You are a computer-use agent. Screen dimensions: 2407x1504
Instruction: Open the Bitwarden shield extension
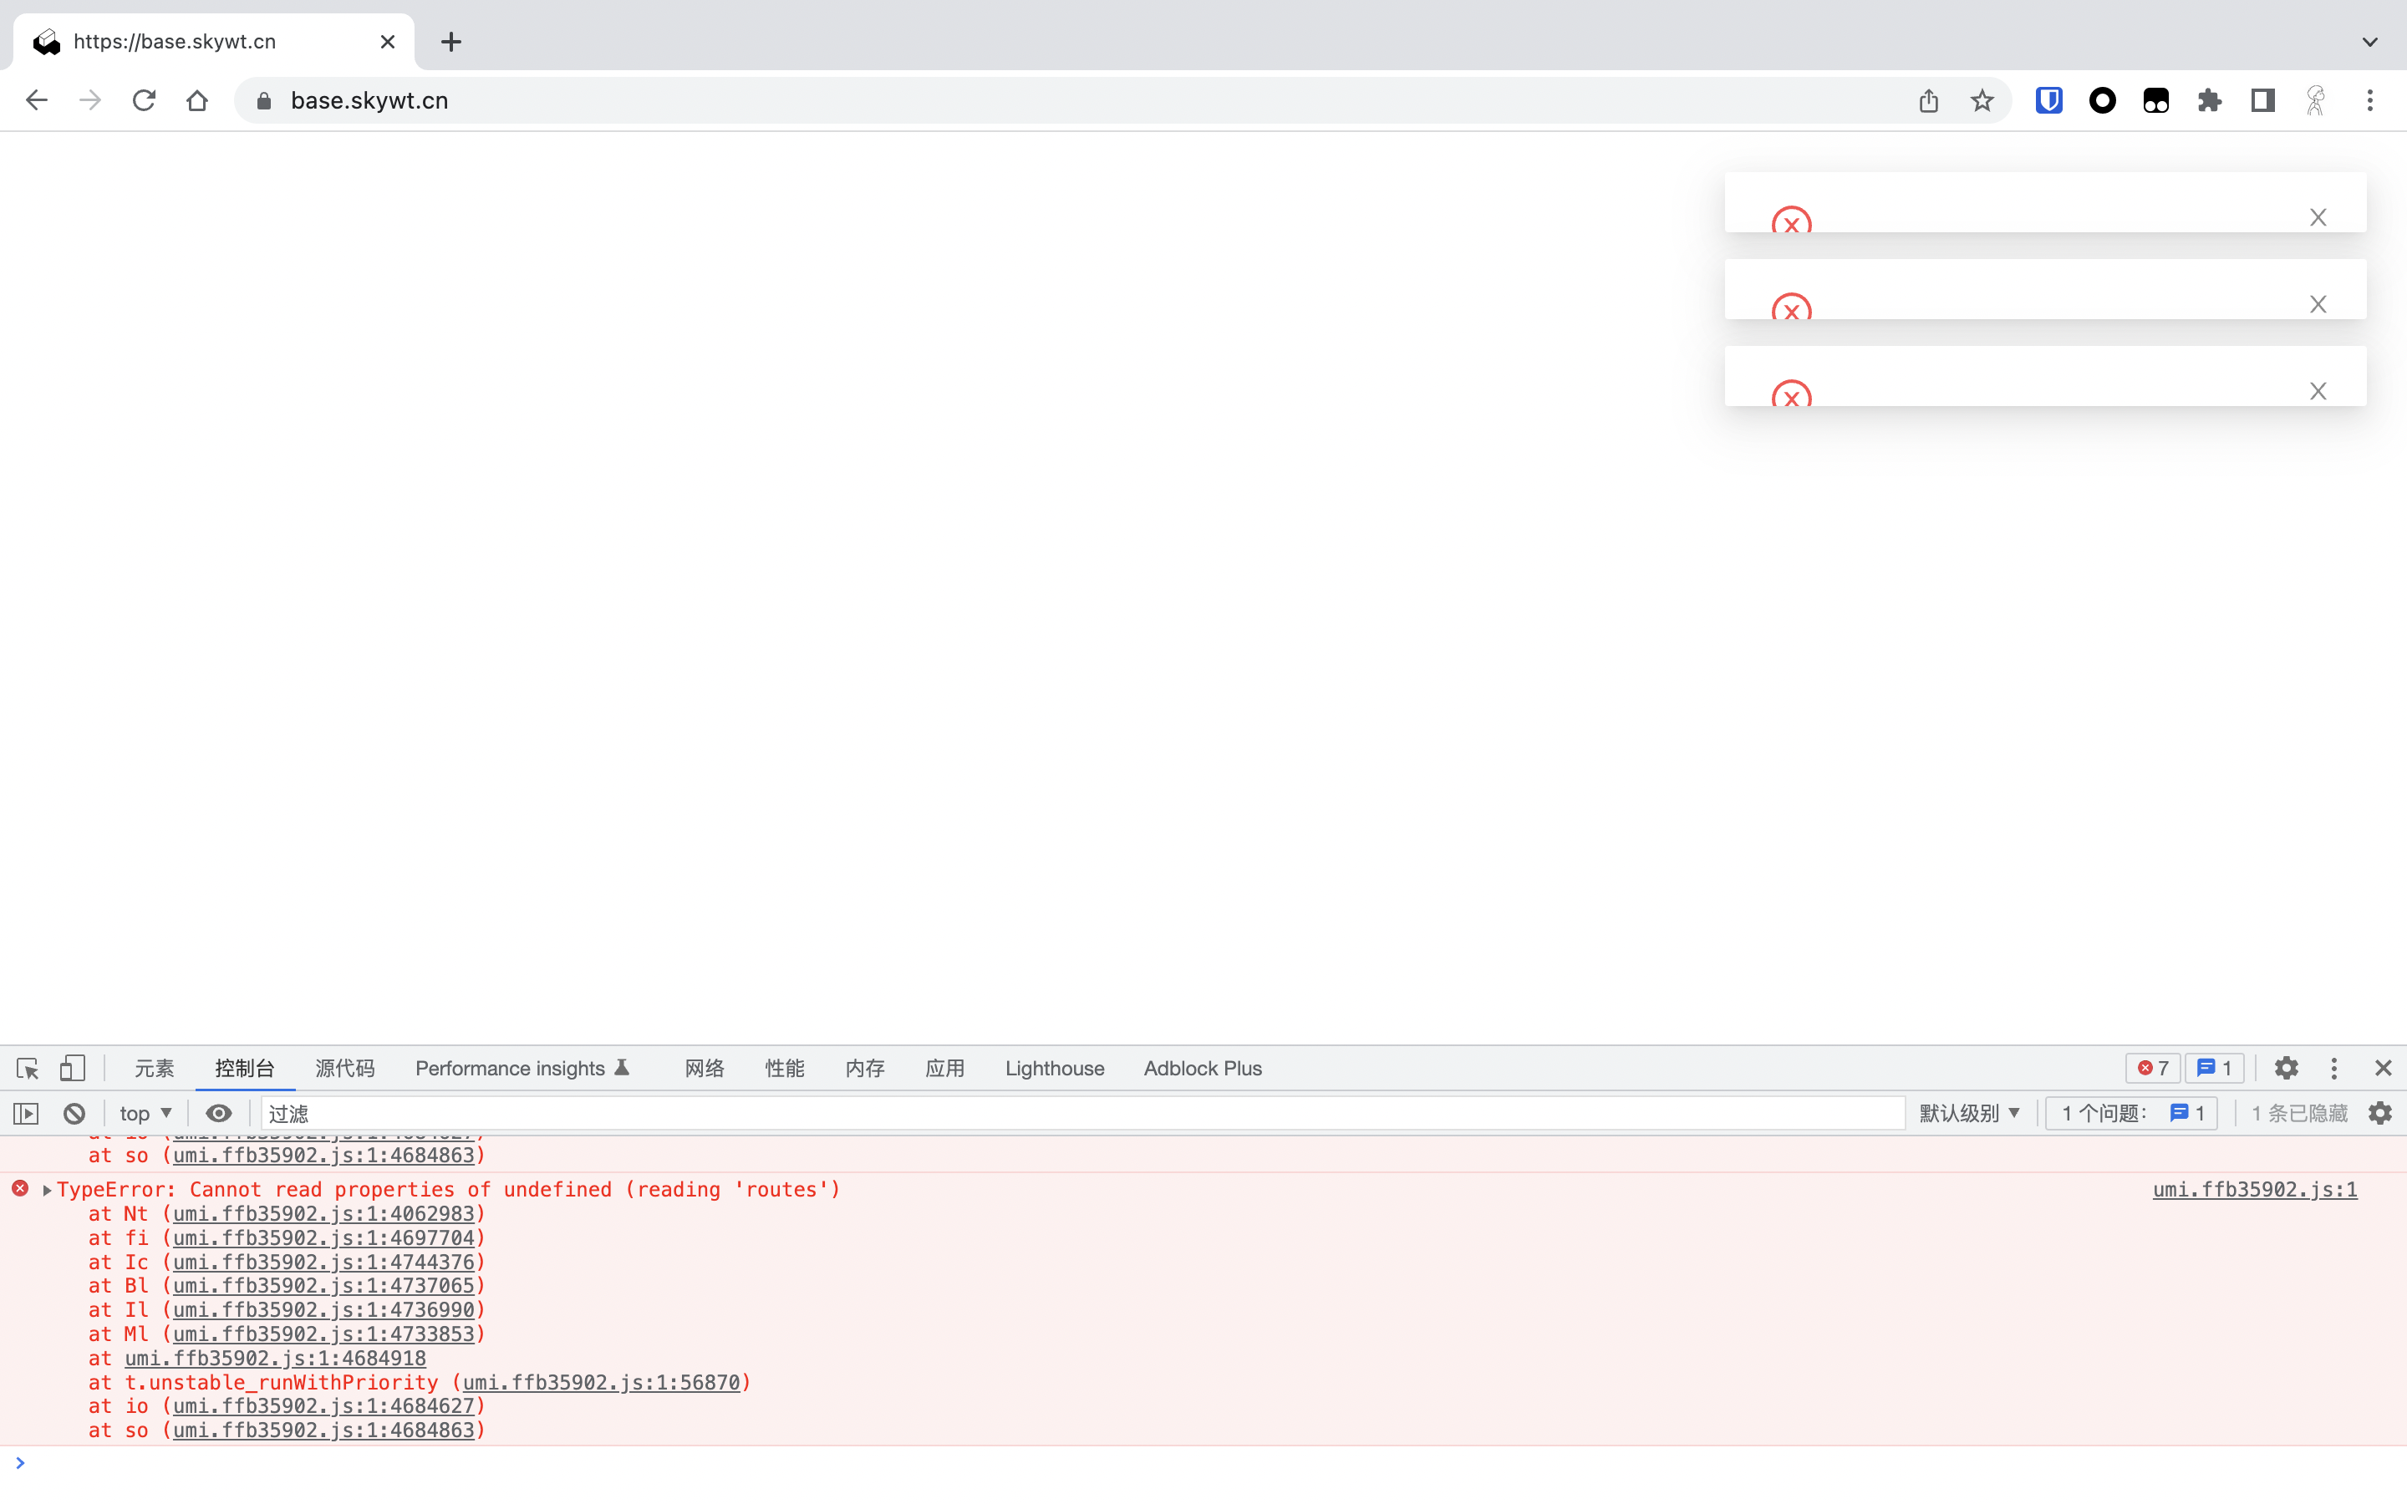(2049, 100)
